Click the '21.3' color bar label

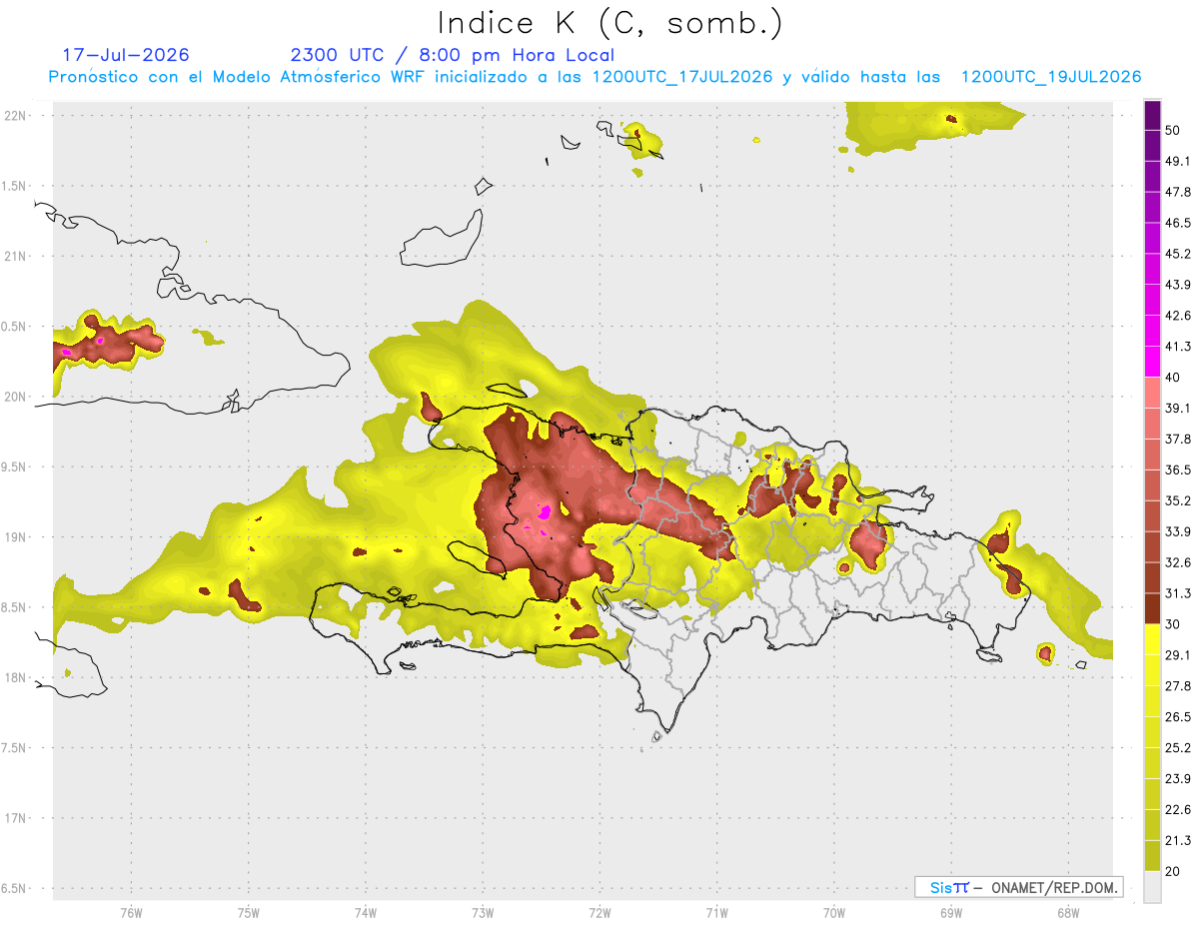point(1178,840)
